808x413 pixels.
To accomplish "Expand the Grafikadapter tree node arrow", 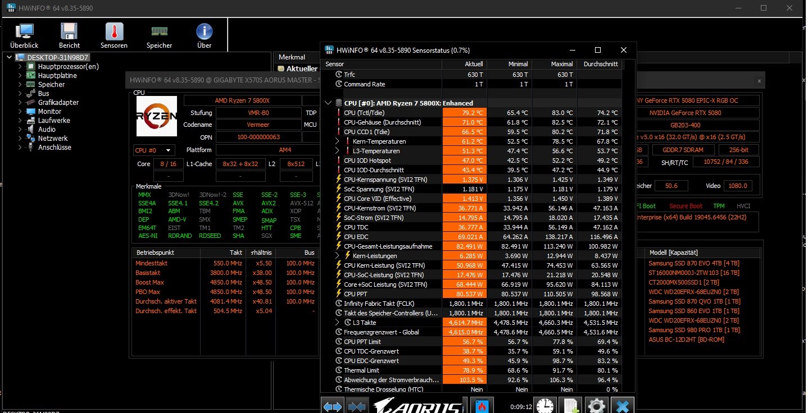I will [21, 102].
